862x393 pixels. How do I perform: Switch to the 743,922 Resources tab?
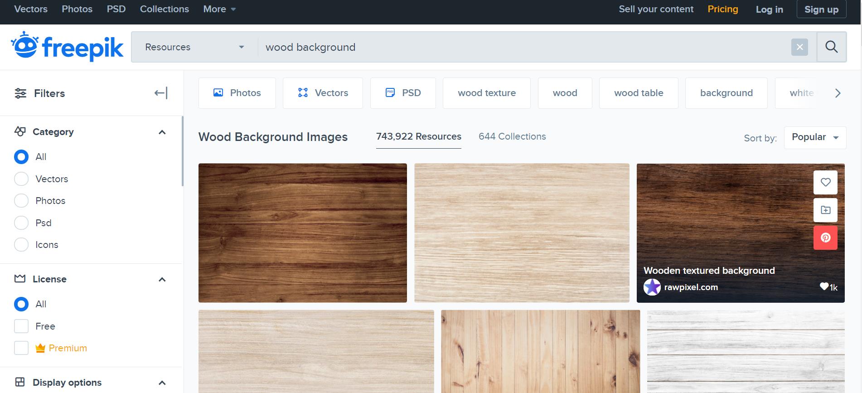(419, 137)
